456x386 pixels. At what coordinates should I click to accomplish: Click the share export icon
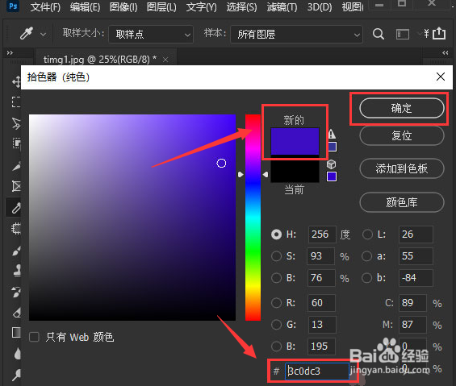tap(438, 33)
